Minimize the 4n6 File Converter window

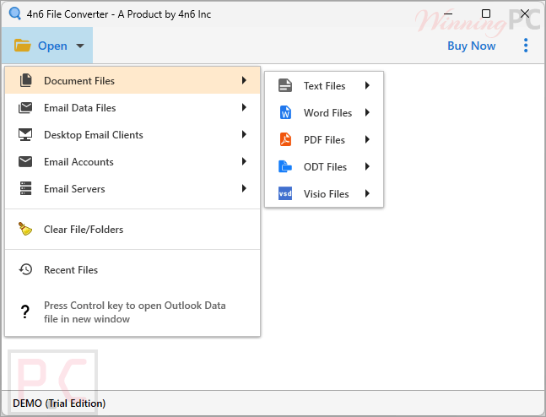coord(448,14)
